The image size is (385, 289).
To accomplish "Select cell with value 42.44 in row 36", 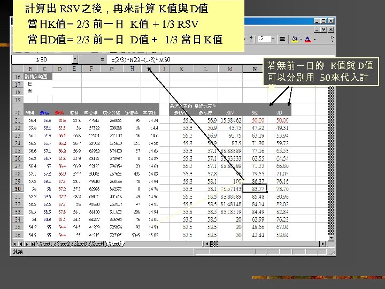I will click(255, 235).
